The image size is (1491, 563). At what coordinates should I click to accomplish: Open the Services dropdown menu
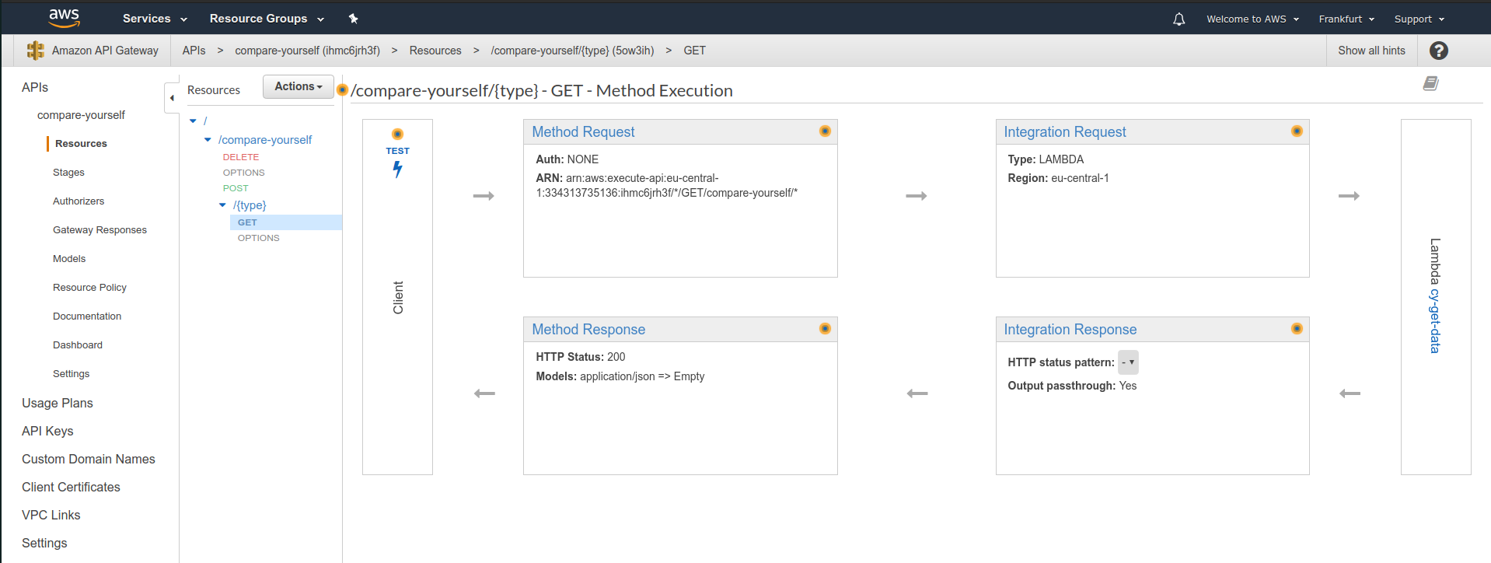155,19
